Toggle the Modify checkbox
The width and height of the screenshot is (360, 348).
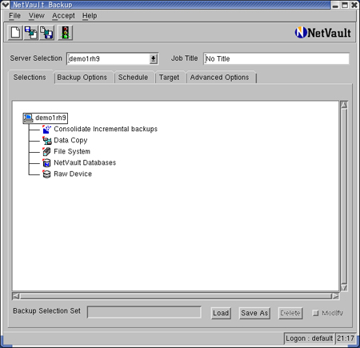click(316, 313)
